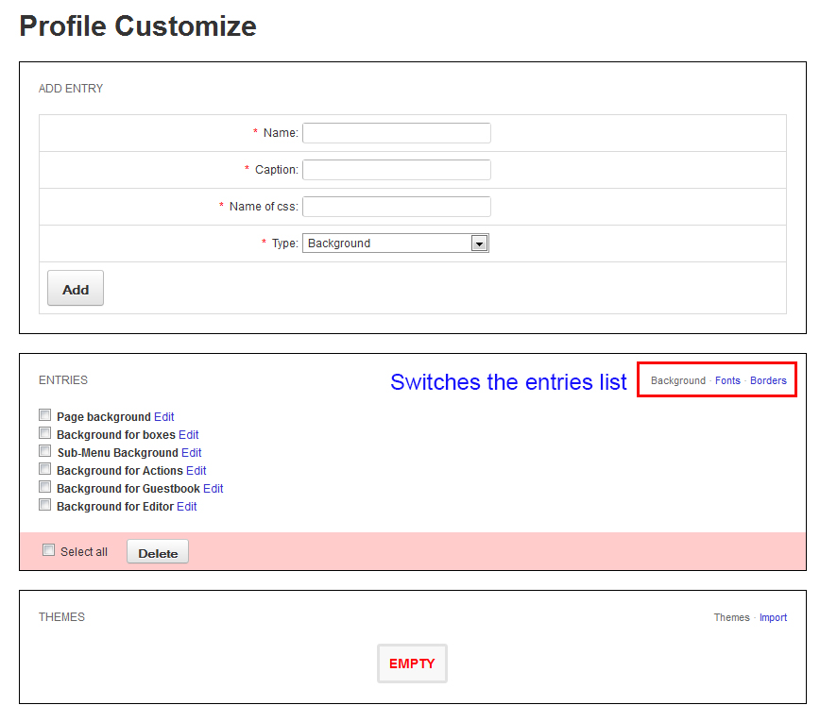820x722 pixels.
Task: Enable the Background for Actions checkbox
Action: pyautogui.click(x=44, y=469)
